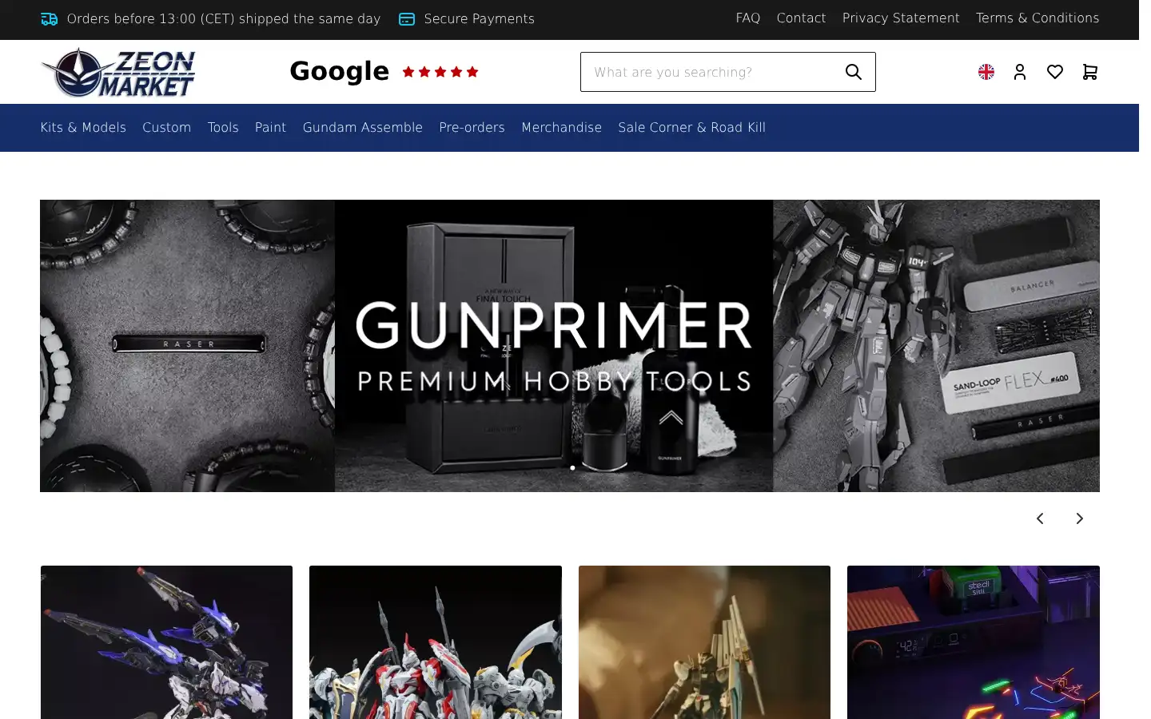Screen dimensions: 1151x719
Task: Click the secure payments card icon
Action: pyautogui.click(x=407, y=18)
